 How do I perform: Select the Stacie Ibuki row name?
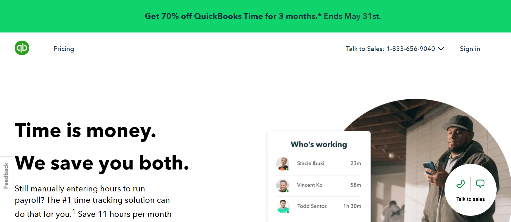click(311, 163)
